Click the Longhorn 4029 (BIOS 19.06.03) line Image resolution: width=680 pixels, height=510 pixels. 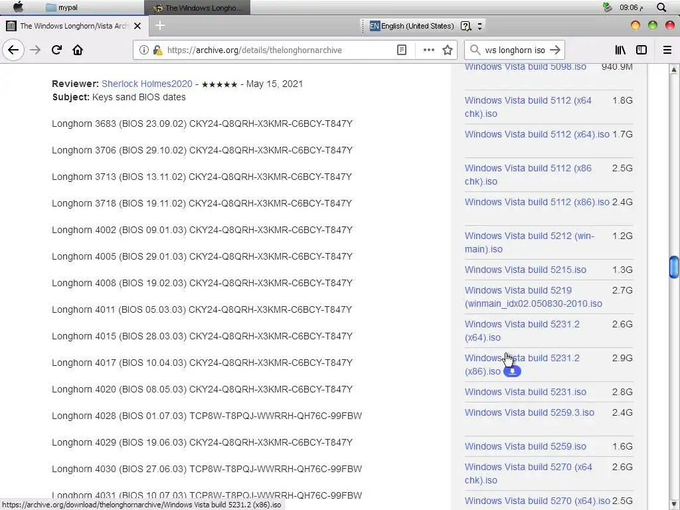pyautogui.click(x=202, y=442)
